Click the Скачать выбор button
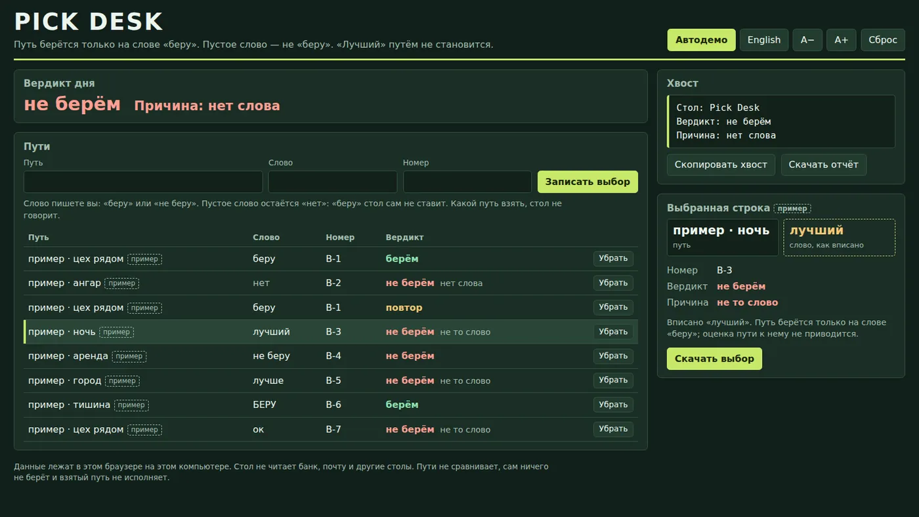Image resolution: width=919 pixels, height=517 pixels. coord(714,359)
